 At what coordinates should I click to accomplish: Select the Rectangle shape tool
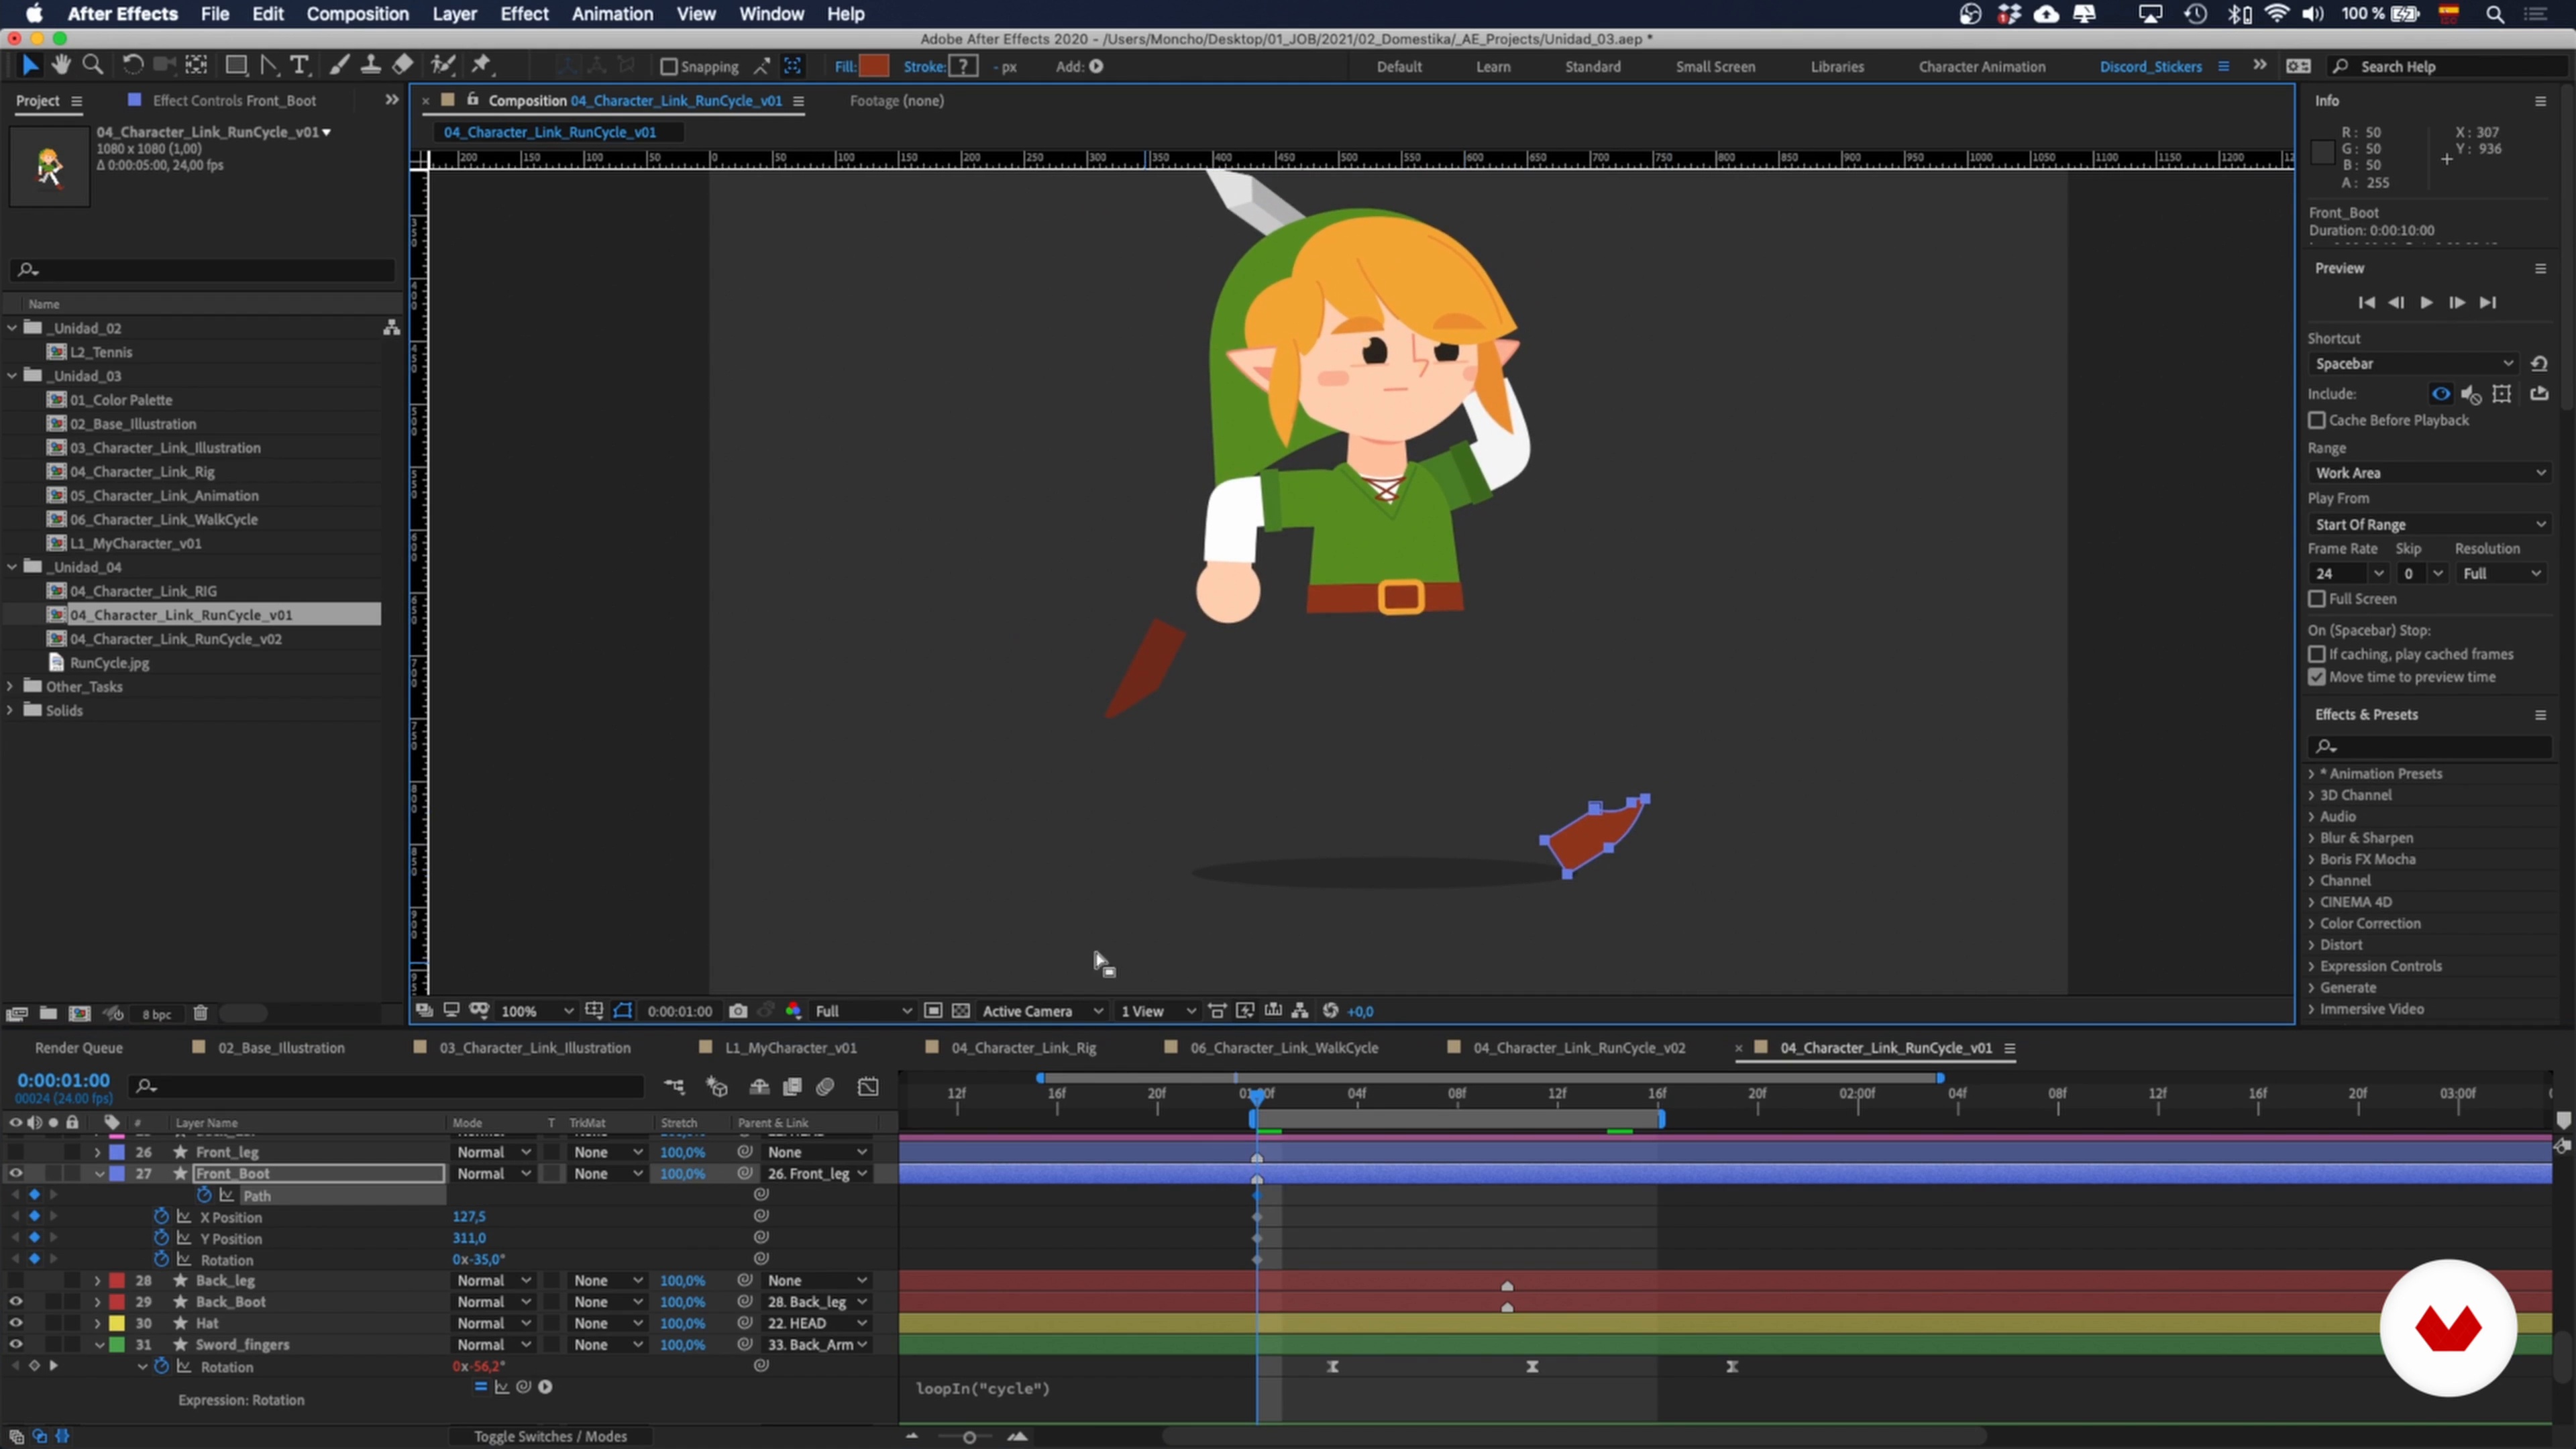pos(236,65)
